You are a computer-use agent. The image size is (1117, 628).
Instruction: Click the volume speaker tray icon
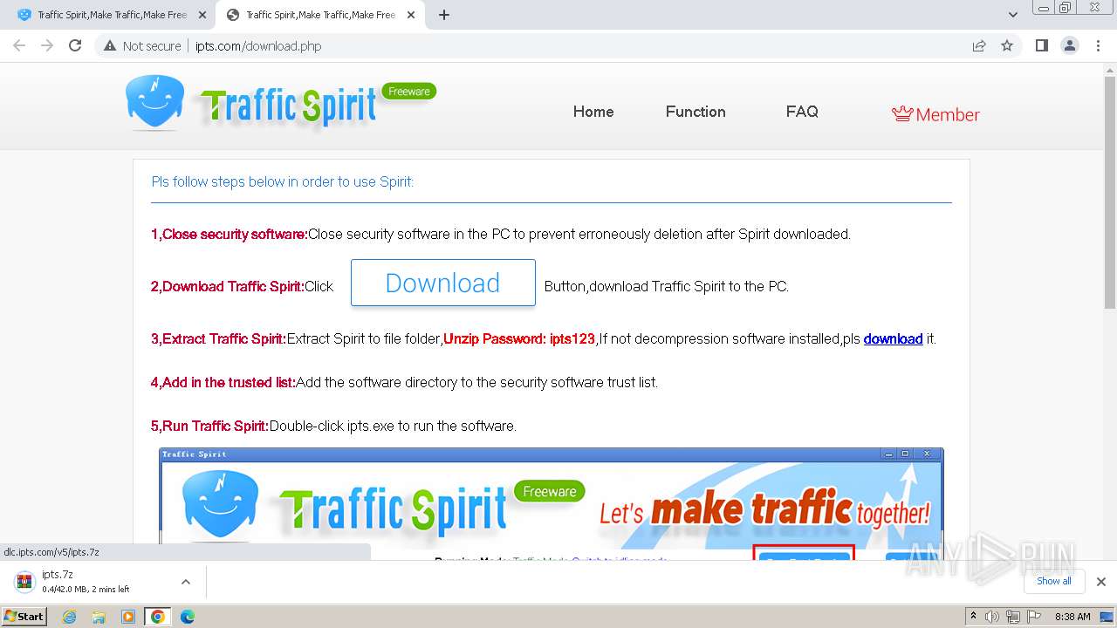pyautogui.click(x=992, y=617)
